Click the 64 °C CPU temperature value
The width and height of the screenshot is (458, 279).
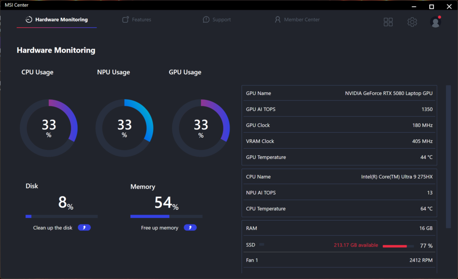pyautogui.click(x=426, y=209)
